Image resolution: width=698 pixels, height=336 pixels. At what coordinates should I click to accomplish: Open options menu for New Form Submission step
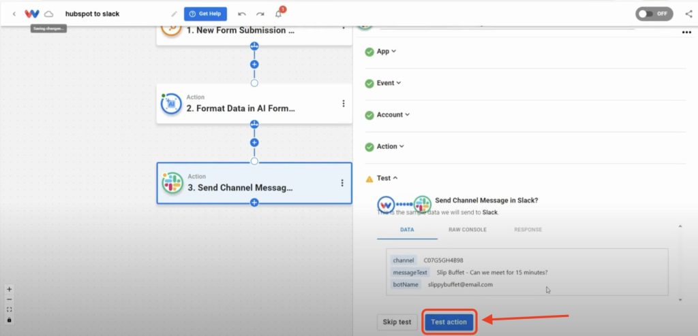tap(344, 28)
